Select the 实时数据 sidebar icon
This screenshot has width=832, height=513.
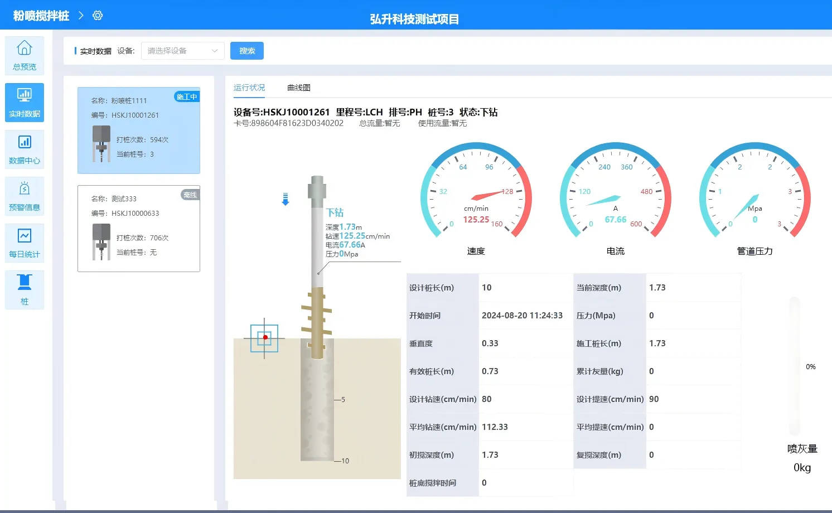[25, 102]
